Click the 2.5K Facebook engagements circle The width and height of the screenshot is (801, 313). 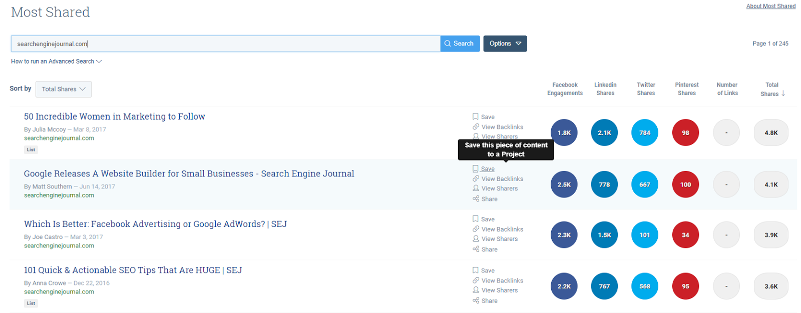click(564, 184)
